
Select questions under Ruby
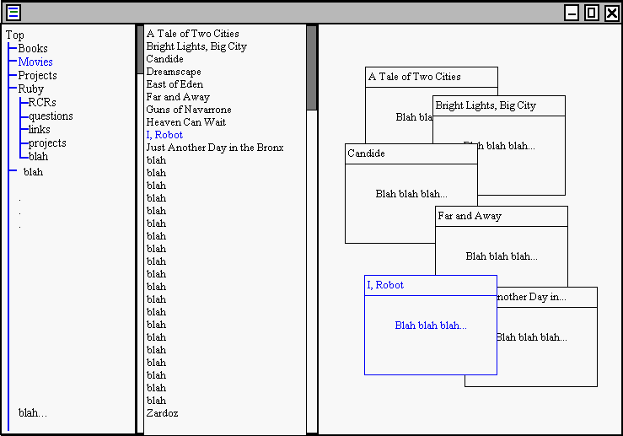click(x=51, y=116)
